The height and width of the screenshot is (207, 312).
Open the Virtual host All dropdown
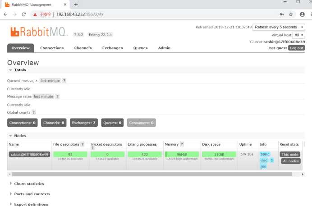coord(298,35)
